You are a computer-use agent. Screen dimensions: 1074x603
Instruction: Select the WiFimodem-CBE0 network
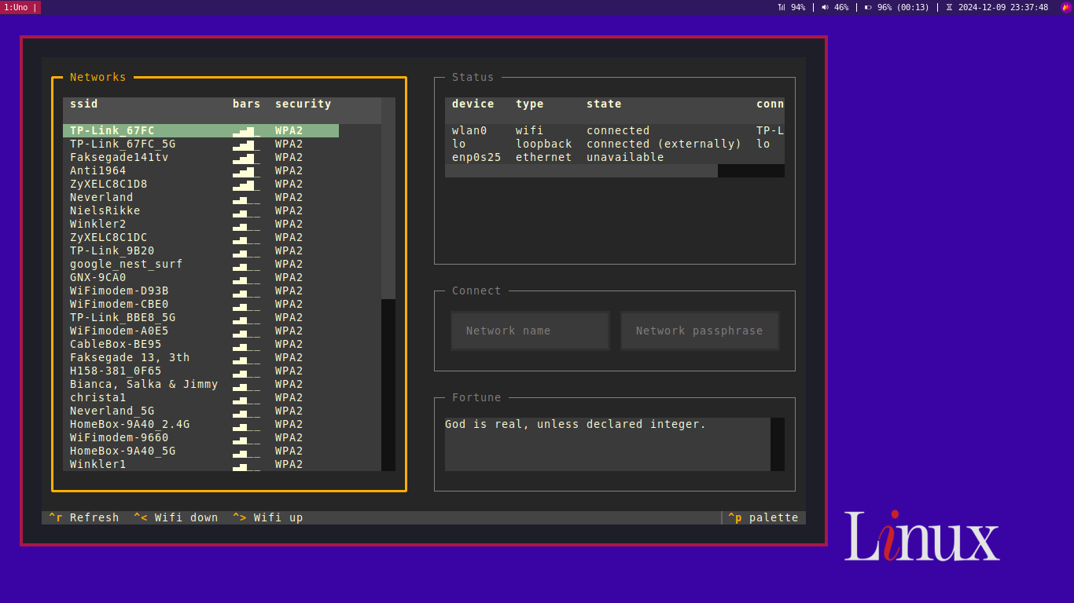click(x=200, y=304)
